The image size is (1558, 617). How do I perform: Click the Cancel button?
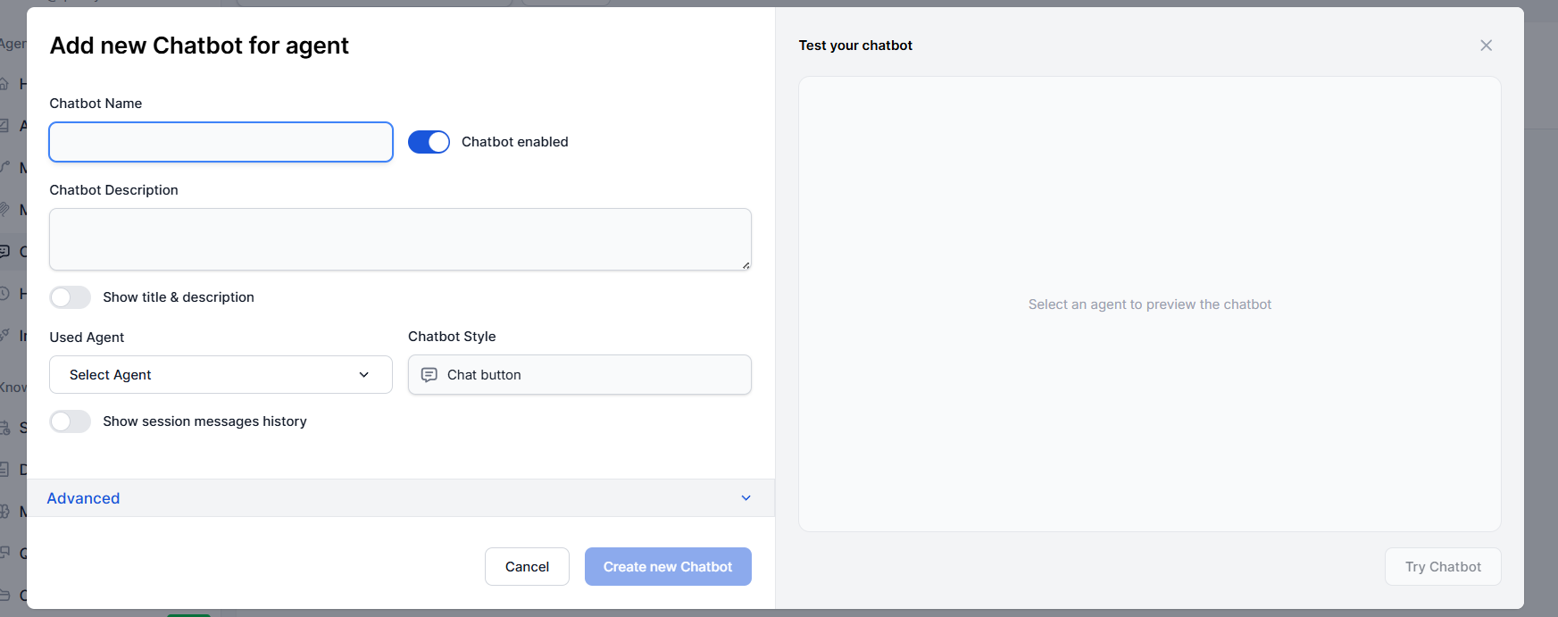[527, 567]
